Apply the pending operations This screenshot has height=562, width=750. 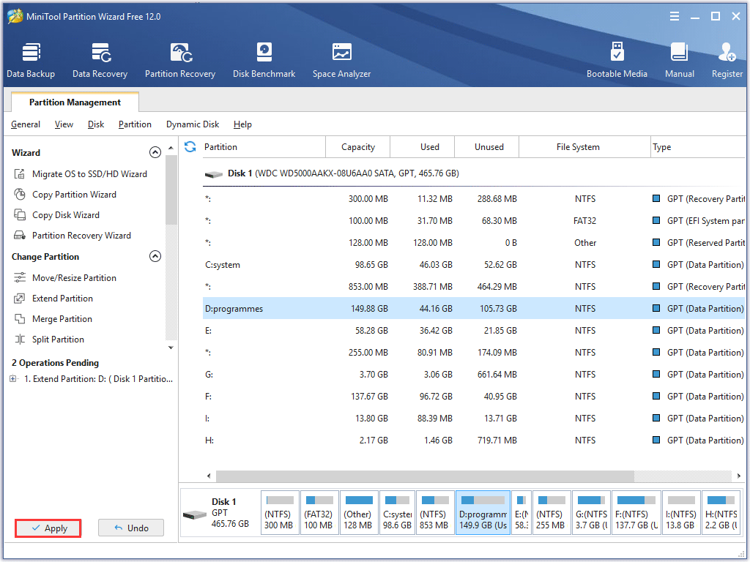click(x=48, y=528)
